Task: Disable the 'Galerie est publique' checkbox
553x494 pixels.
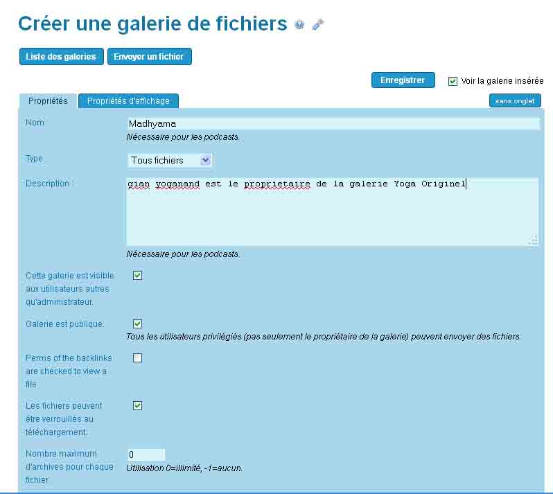Action: tap(137, 324)
